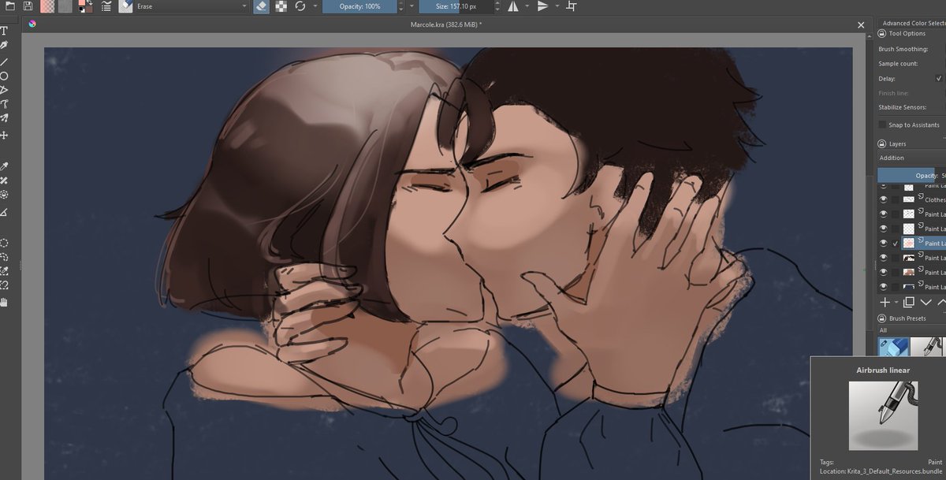946x480 pixels.
Task: Move the layer up
Action: tap(941, 302)
